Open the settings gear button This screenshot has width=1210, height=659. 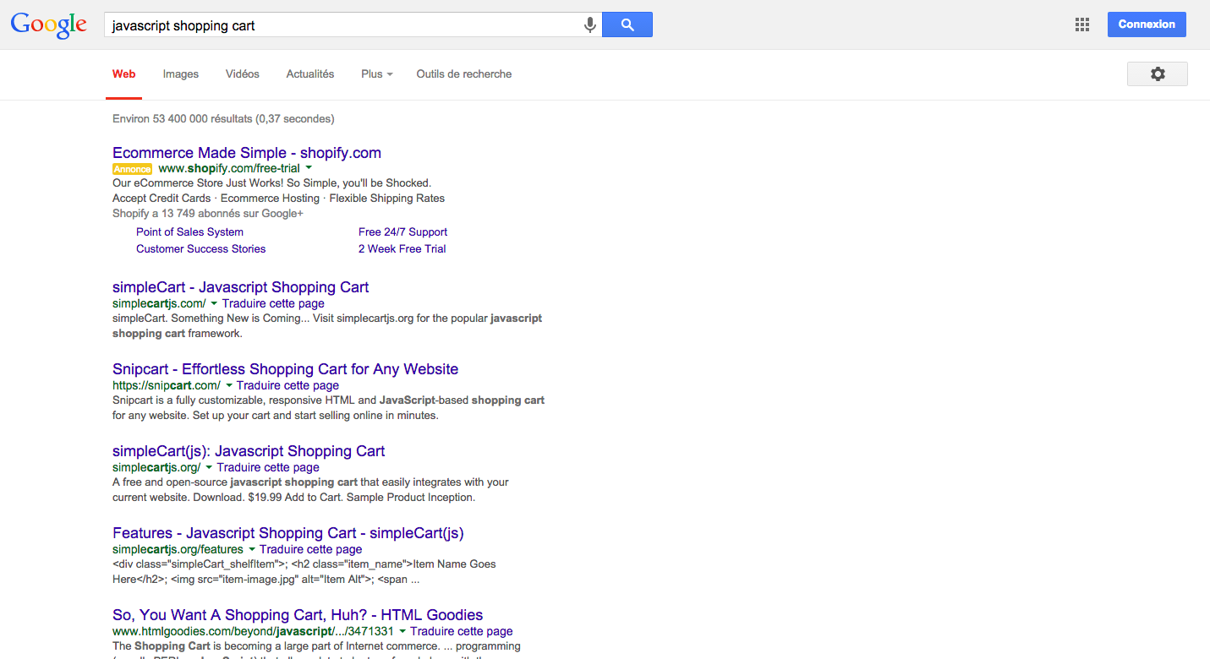[x=1158, y=74]
